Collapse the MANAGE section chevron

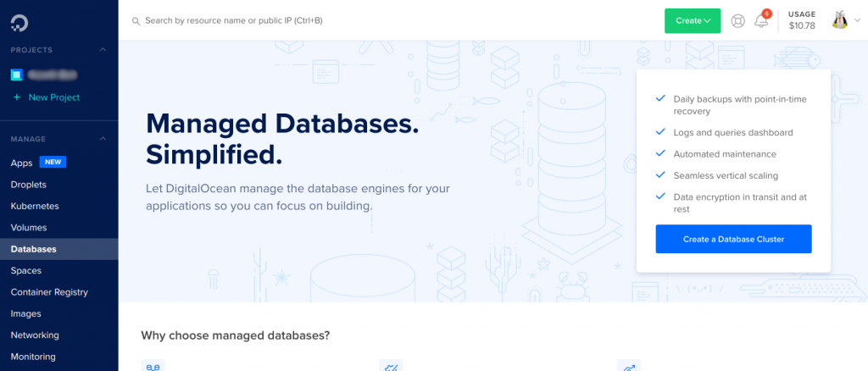pos(103,139)
